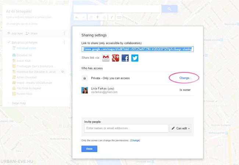The image size is (239, 165).
Task: Select Hummus Bar (Október 6. utca) place
Action: pyautogui.click(x=36, y=72)
